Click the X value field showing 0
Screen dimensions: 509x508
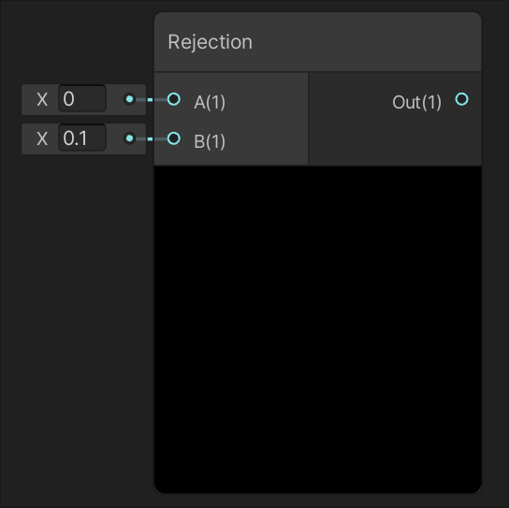click(x=82, y=98)
